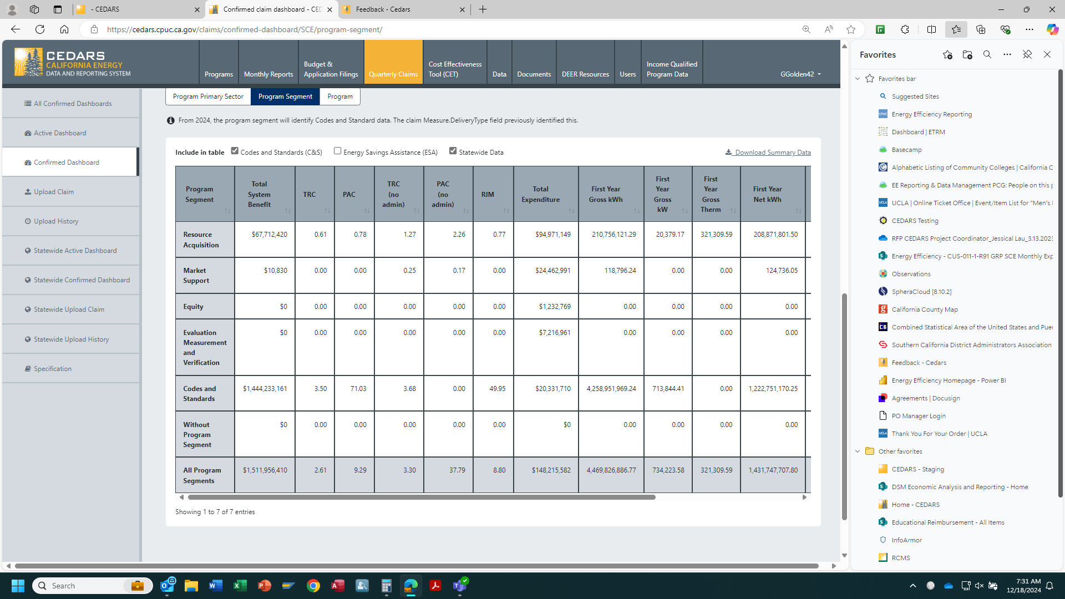
Task: Open the Monthly Reports menu
Action: click(268, 74)
